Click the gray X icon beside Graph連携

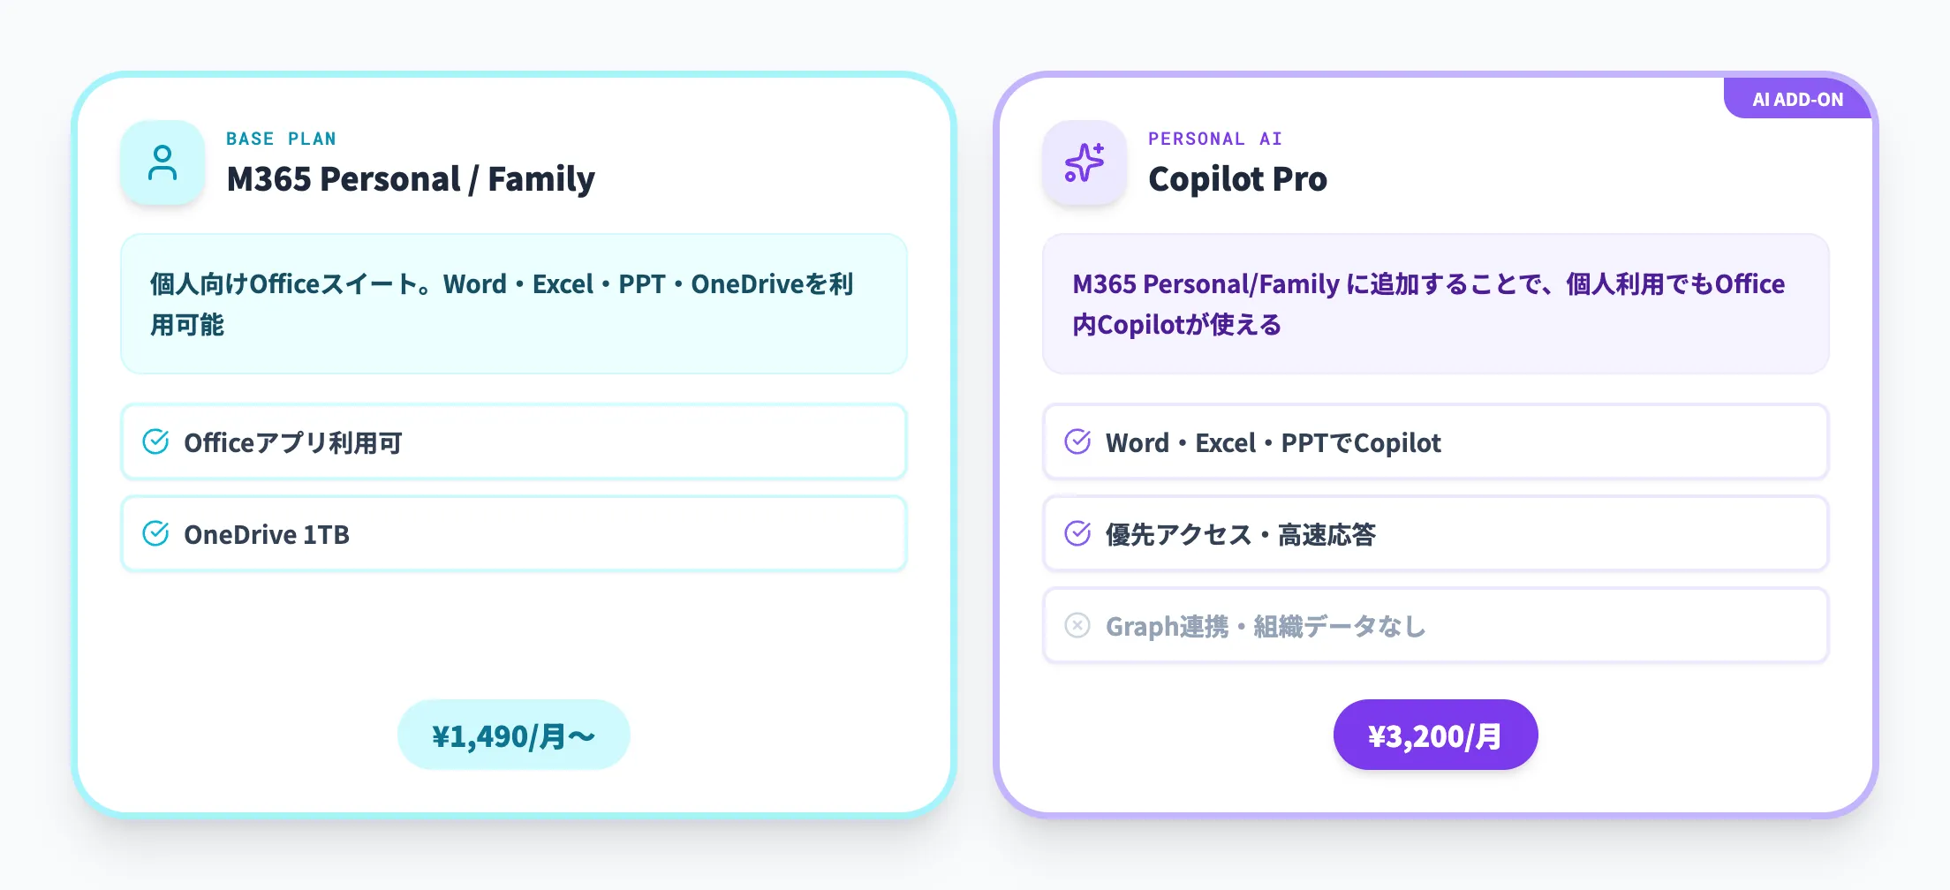1077,625
